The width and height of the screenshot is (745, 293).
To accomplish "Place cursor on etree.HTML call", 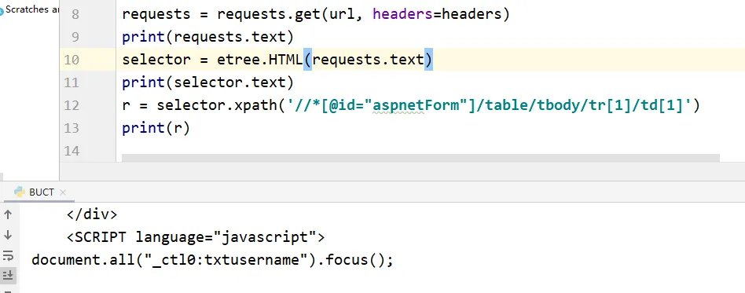I will coord(259,60).
